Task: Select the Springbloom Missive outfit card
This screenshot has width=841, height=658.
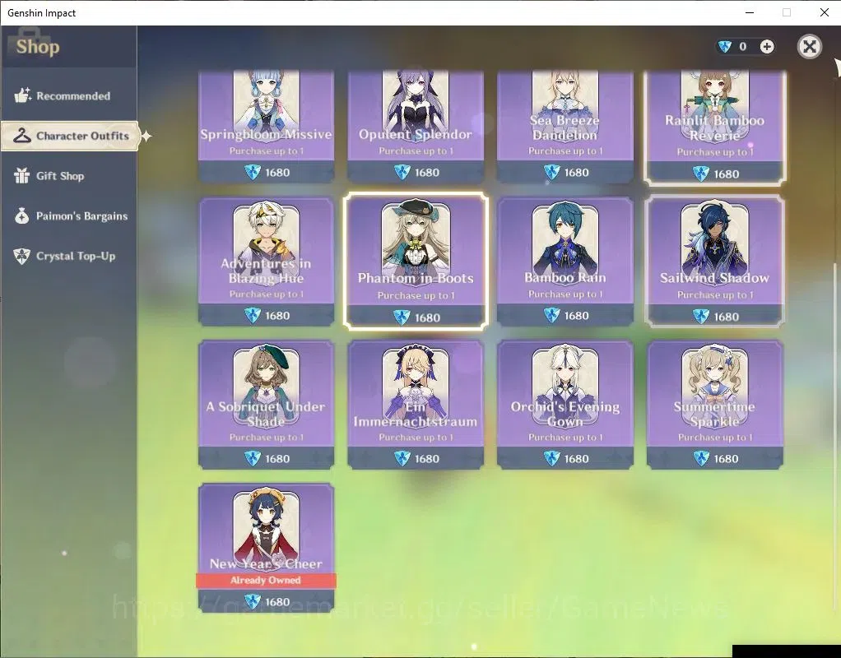Action: (266, 127)
